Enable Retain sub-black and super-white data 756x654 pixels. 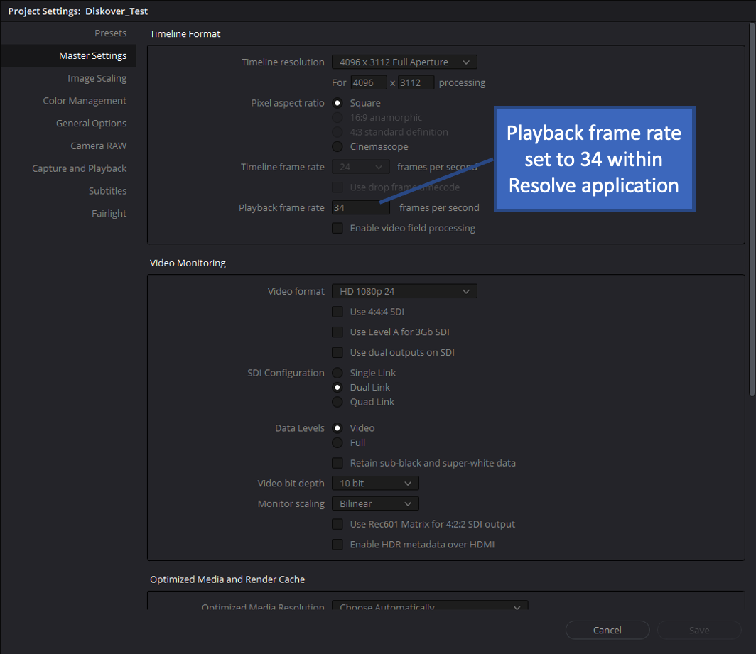(x=337, y=463)
